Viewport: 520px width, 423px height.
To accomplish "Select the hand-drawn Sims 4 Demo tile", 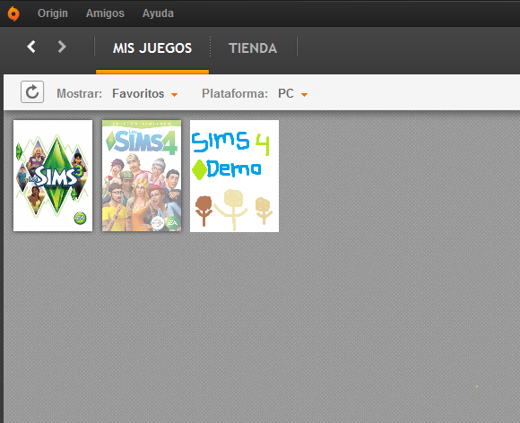I will (235, 176).
